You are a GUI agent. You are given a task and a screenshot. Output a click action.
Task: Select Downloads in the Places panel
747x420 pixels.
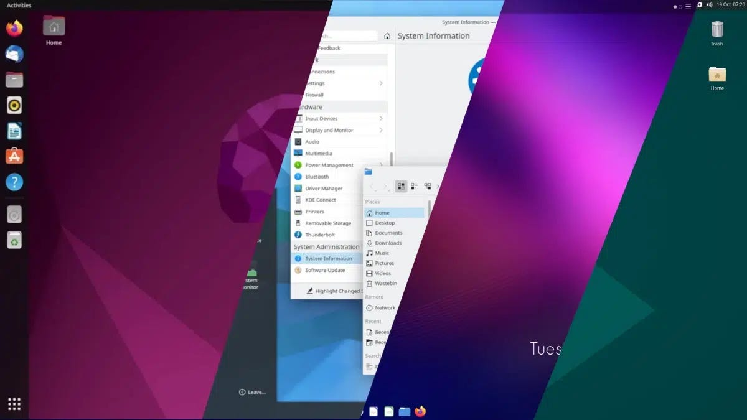[x=388, y=243]
